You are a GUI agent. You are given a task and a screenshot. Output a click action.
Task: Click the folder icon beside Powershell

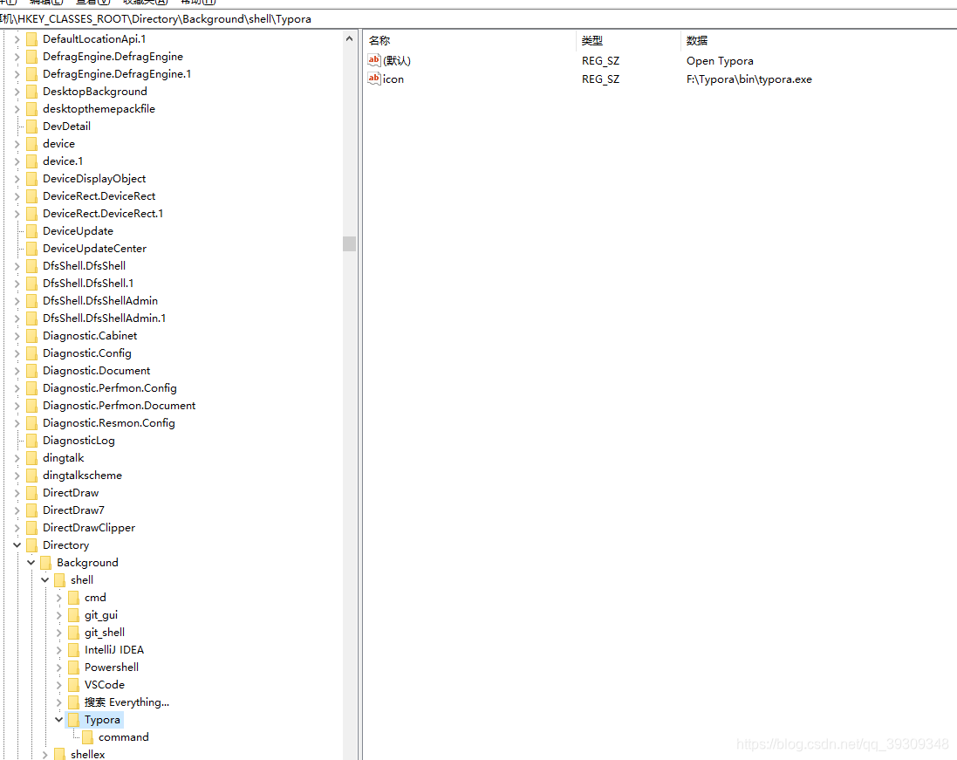click(74, 668)
